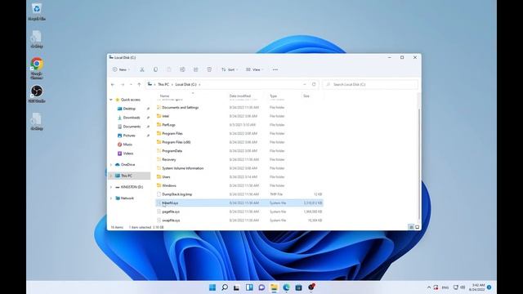Viewport: 523px width, 294px height.
Task: Select Pictures in navigation pane
Action: pyautogui.click(x=129, y=136)
